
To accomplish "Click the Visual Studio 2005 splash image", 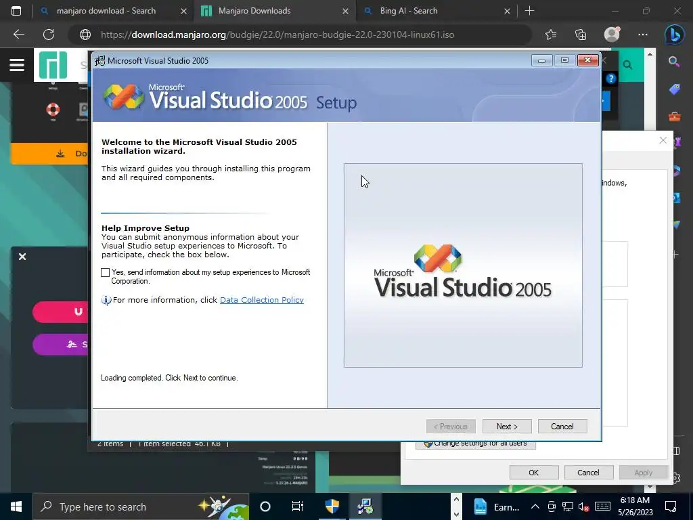I will coord(463,265).
